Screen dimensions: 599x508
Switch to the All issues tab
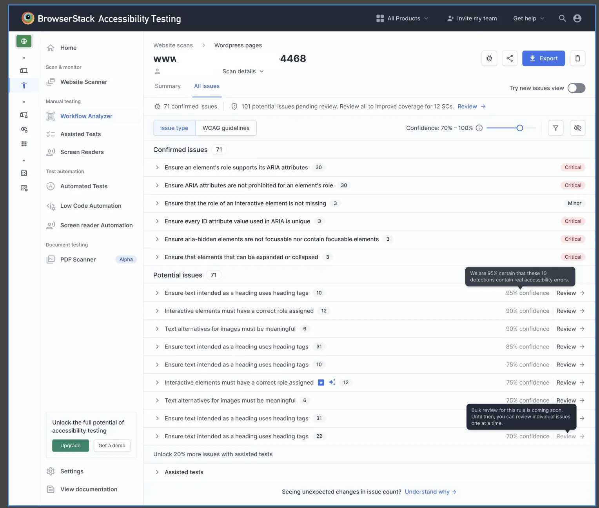[x=207, y=86]
